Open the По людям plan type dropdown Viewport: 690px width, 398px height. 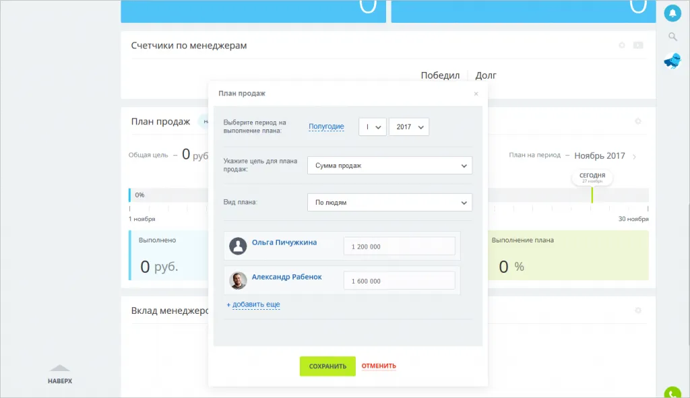[389, 202]
